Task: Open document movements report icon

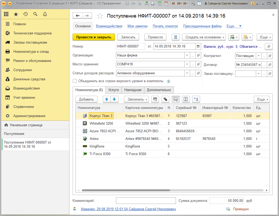Action: pos(175,37)
